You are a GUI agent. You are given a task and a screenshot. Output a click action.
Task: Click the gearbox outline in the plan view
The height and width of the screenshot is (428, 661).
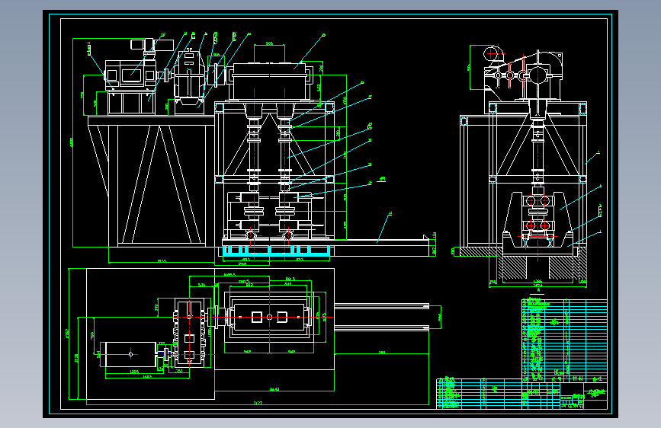189,333
